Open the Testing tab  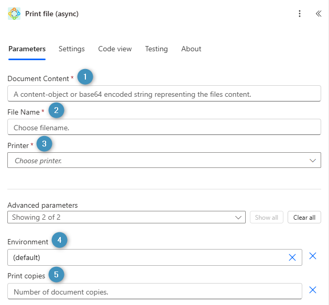point(156,49)
